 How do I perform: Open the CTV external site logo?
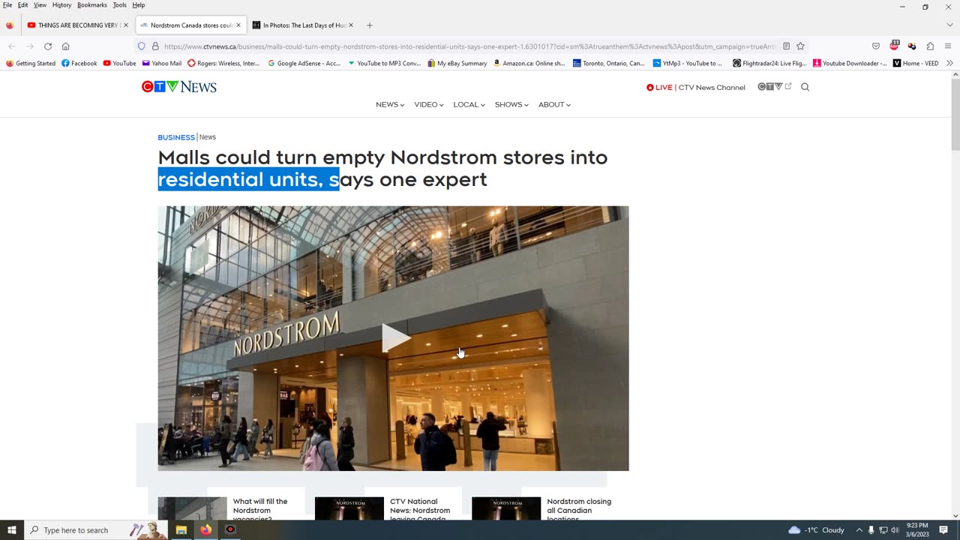[774, 87]
